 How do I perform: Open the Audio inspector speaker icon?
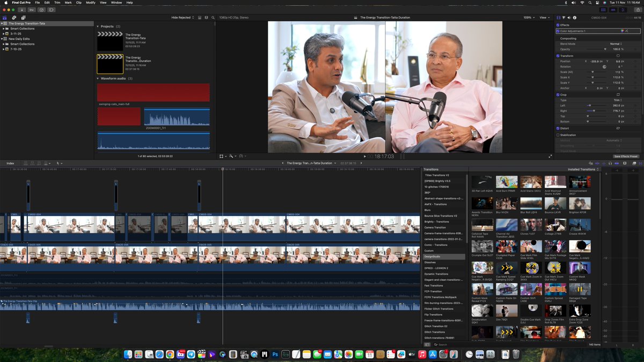pyautogui.click(x=569, y=18)
